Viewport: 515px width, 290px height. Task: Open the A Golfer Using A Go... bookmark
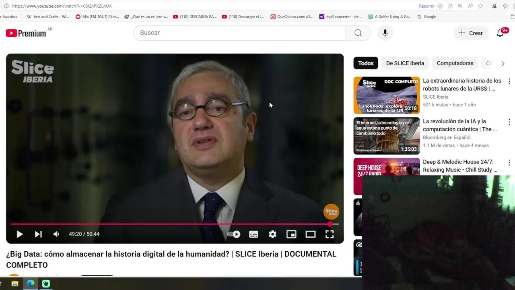(390, 17)
